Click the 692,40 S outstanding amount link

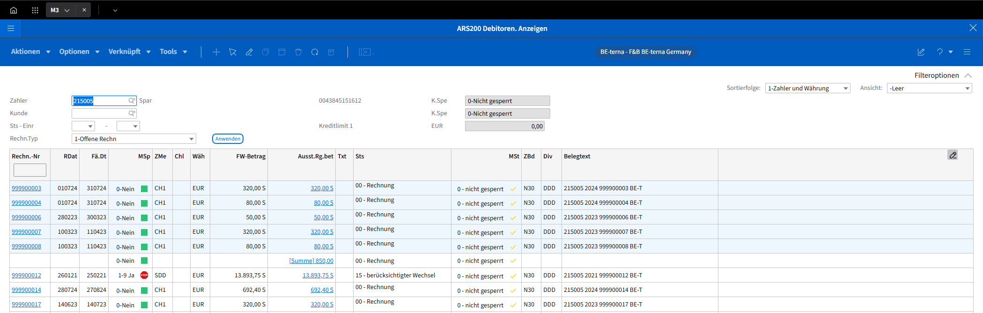pos(322,290)
